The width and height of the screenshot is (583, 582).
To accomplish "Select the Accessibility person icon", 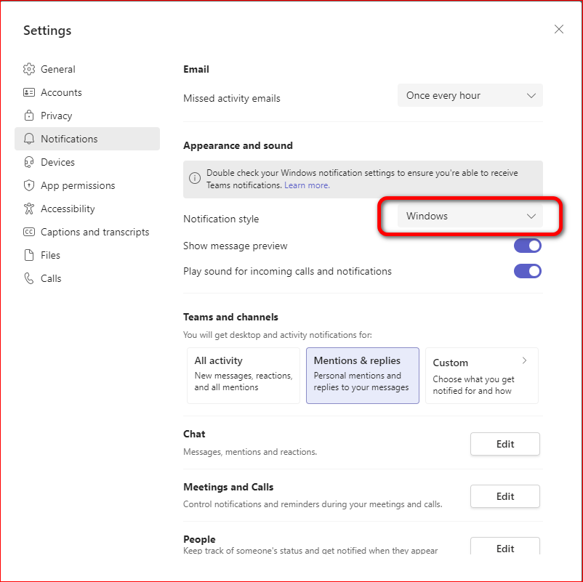I will 29,209.
